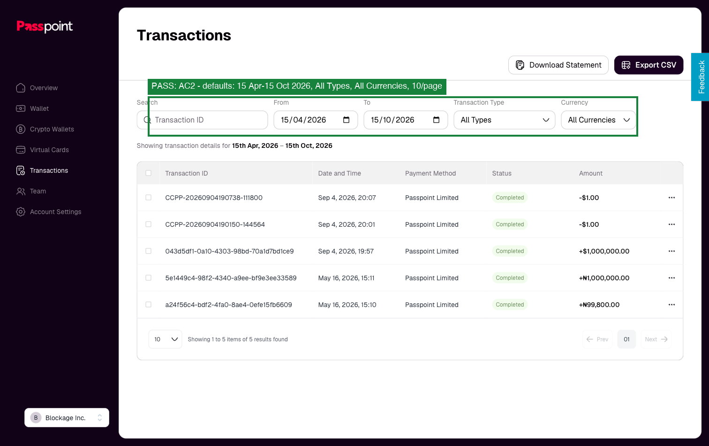Tick checkbox for CCPP-20260904190150-144564 row
The height and width of the screenshot is (446, 709).
tap(149, 224)
